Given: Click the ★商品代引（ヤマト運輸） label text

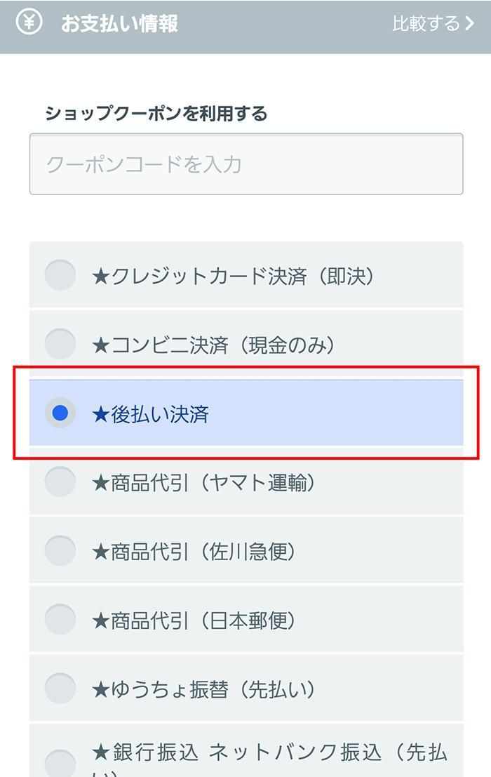Looking at the screenshot, I should (x=203, y=483).
